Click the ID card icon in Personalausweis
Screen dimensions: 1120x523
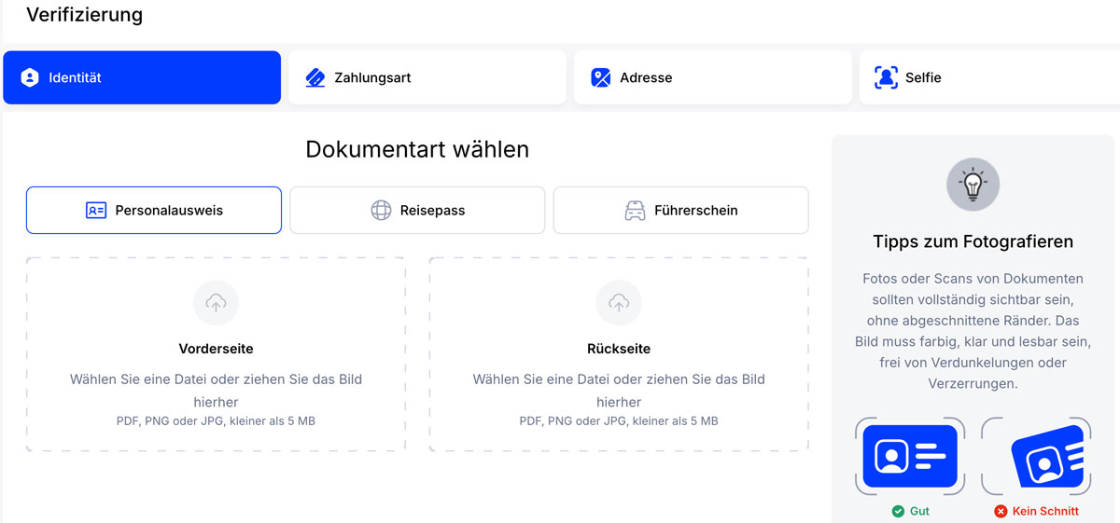96,211
